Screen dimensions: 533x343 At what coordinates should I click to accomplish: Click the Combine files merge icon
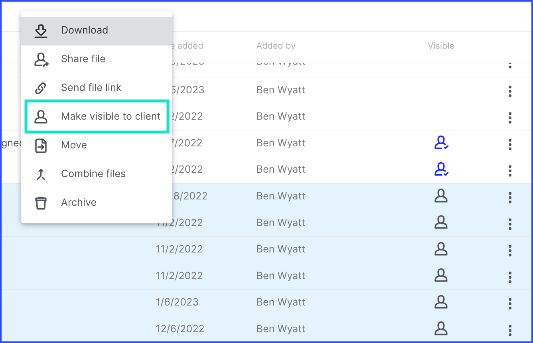tap(41, 174)
